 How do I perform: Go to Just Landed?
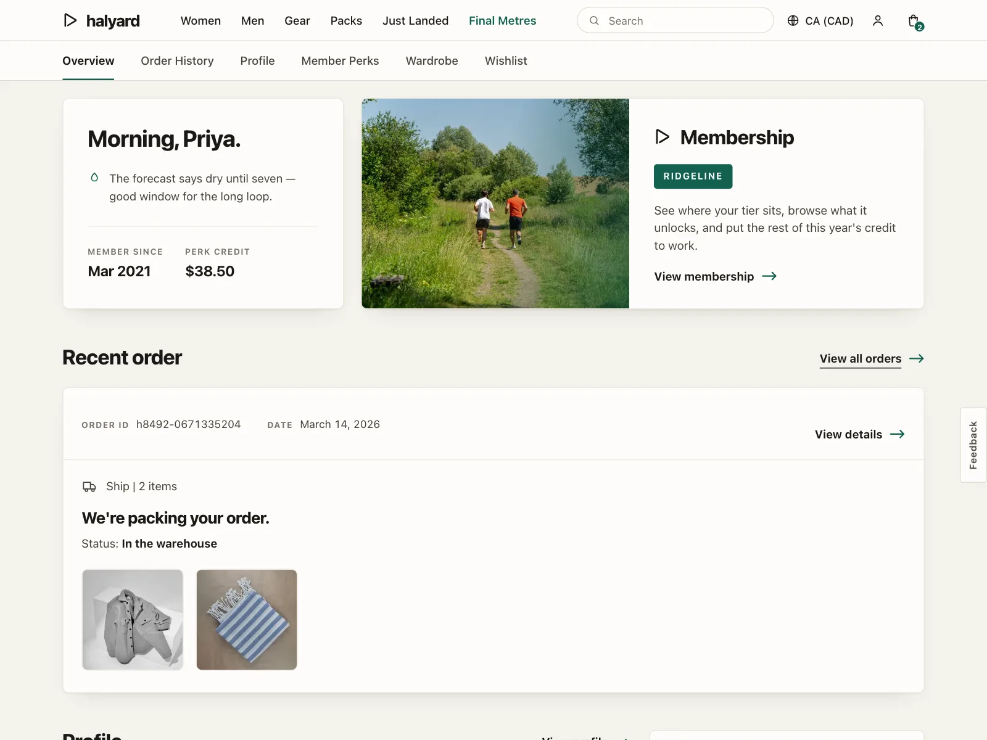coord(415,20)
